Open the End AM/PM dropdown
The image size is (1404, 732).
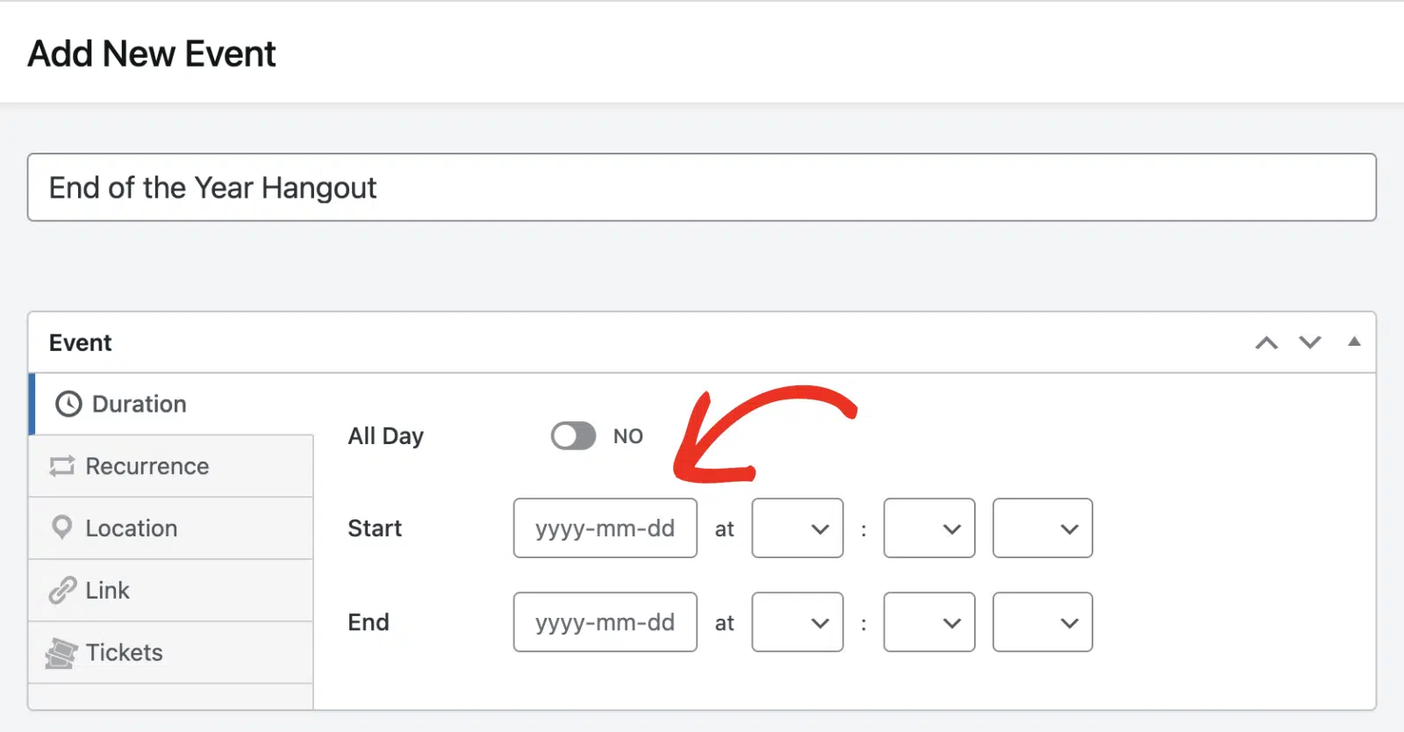[1042, 622]
